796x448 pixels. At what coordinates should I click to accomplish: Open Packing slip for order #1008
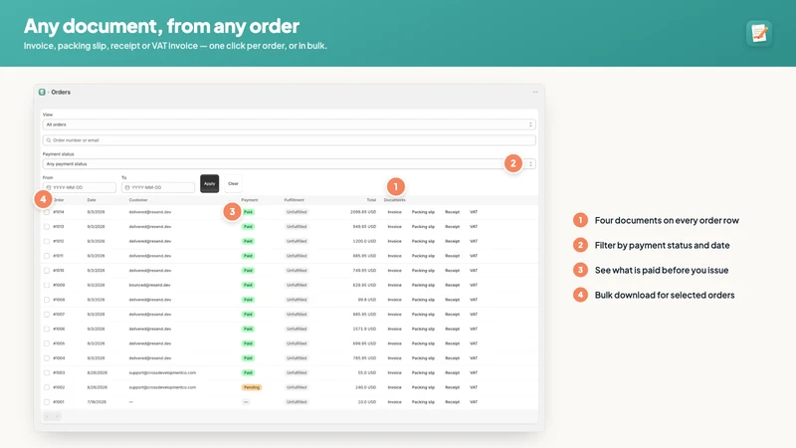(x=423, y=300)
